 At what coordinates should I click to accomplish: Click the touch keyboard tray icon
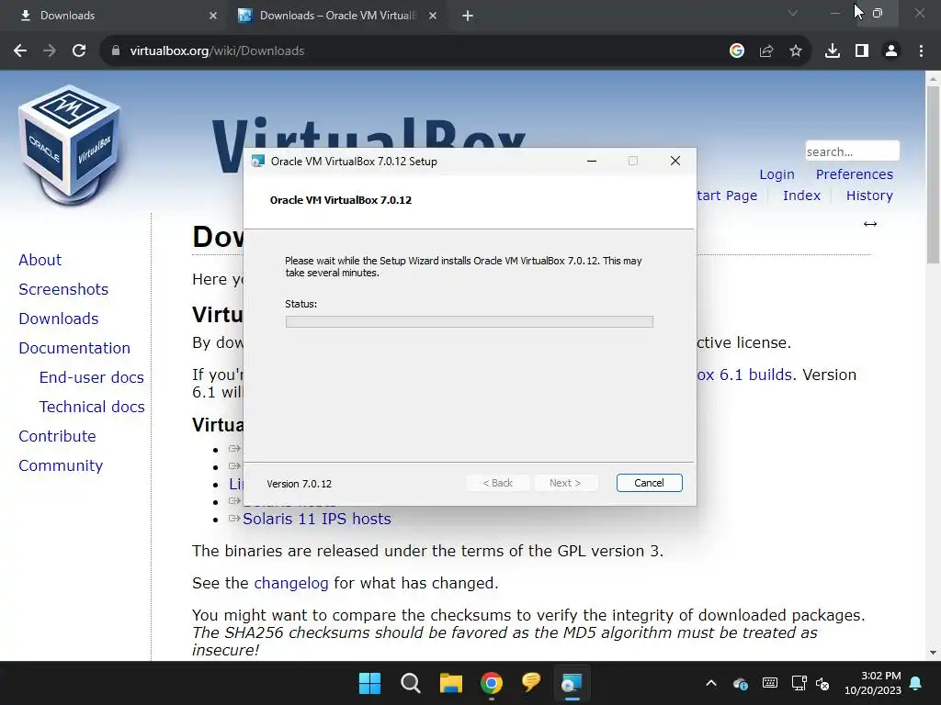(770, 683)
